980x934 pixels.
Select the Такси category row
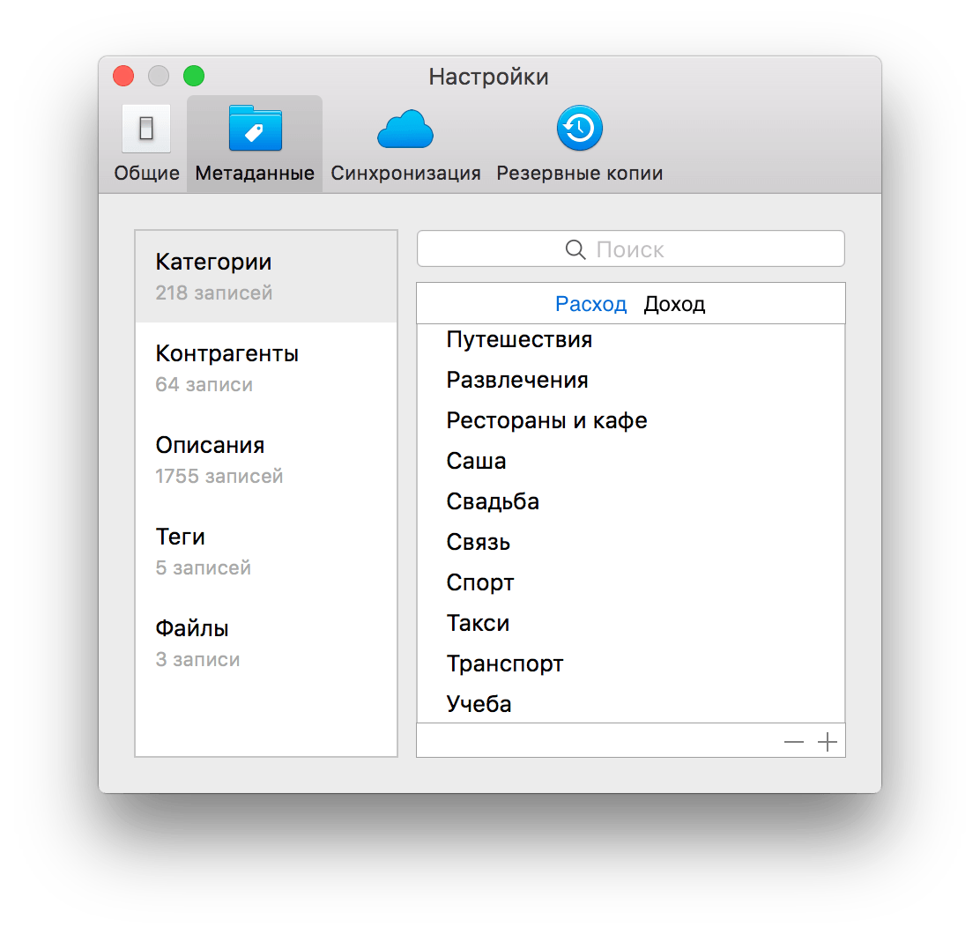(631, 624)
